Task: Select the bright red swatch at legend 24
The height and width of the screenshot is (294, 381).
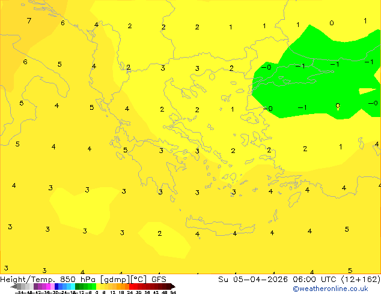Action: tap(131, 287)
